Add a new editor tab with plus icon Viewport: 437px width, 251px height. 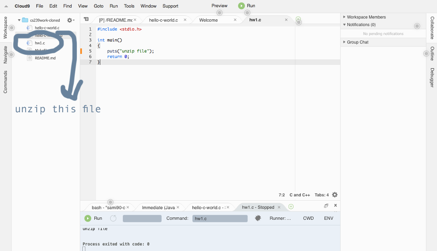pyautogui.click(x=298, y=19)
